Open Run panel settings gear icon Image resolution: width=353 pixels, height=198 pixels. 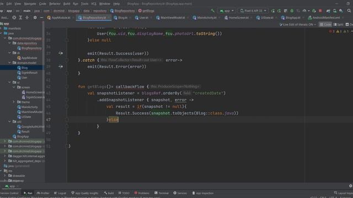pos(351,186)
